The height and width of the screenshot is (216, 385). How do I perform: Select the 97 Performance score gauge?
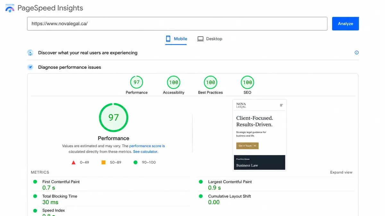[x=137, y=82]
